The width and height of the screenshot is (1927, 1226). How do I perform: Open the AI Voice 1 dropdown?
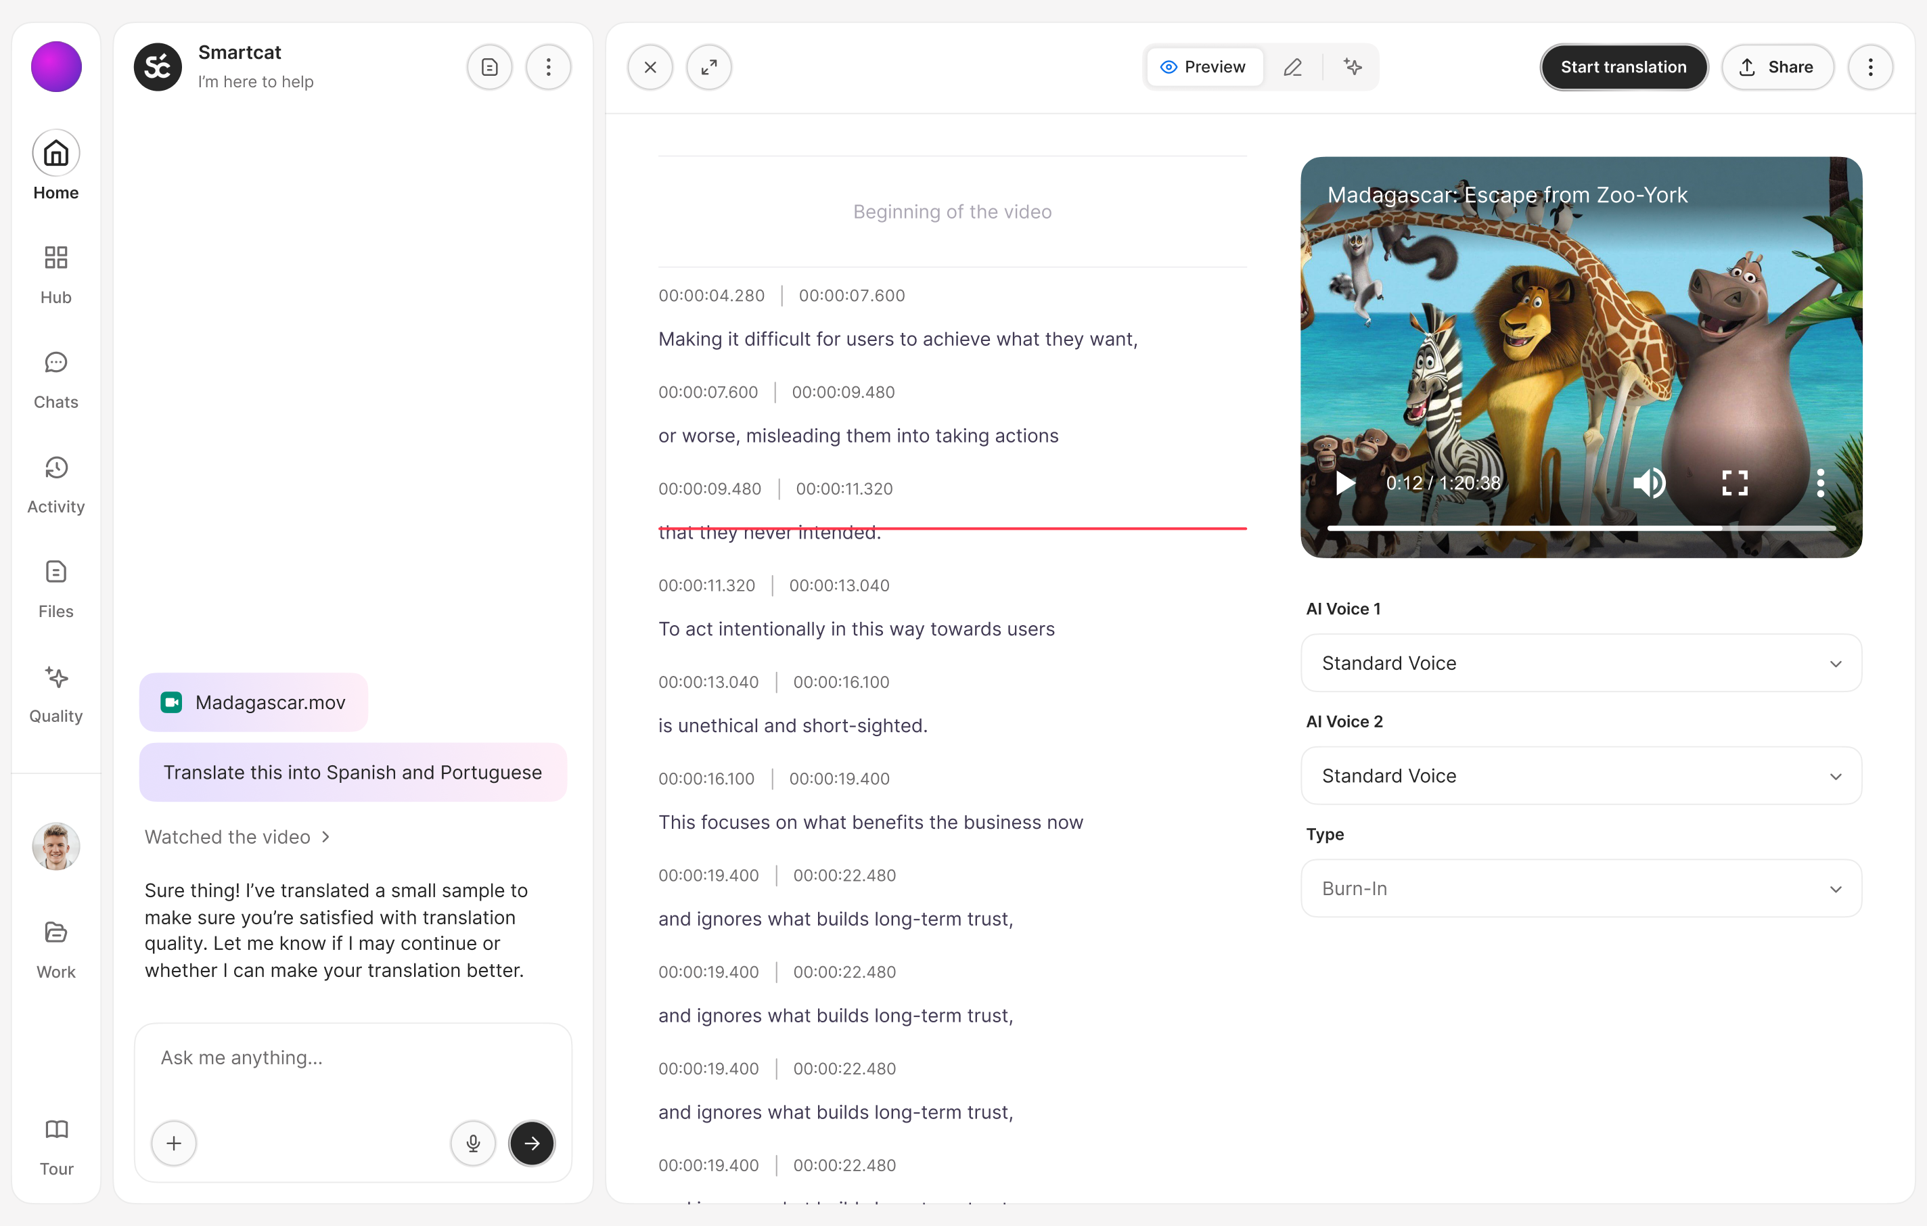1581,662
